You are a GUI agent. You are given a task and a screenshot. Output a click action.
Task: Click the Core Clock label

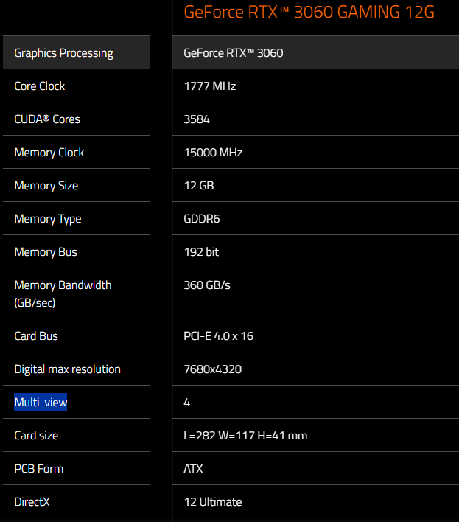tap(40, 86)
